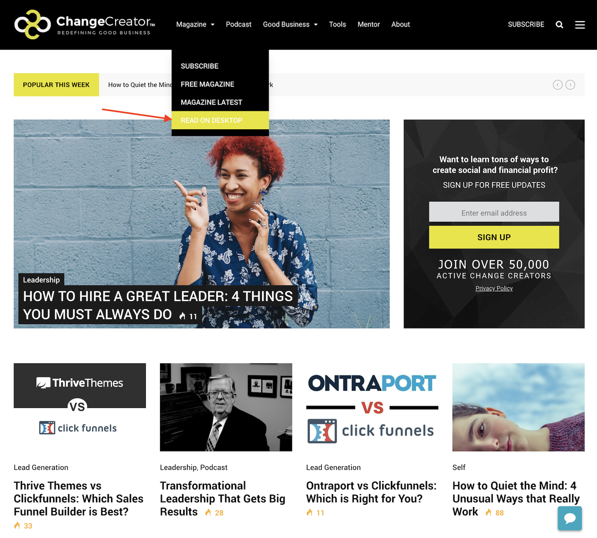Click next arrow in popular ticker
This screenshot has width=597, height=538.
point(570,85)
